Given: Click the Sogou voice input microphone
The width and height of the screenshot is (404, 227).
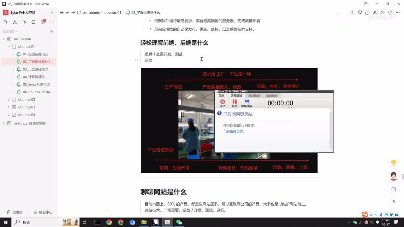Looking at the screenshot, I should click(381, 215).
